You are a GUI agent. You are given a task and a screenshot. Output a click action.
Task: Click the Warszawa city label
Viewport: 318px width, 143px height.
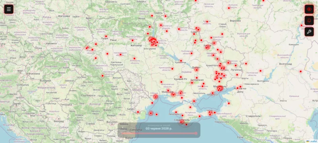(64, 16)
